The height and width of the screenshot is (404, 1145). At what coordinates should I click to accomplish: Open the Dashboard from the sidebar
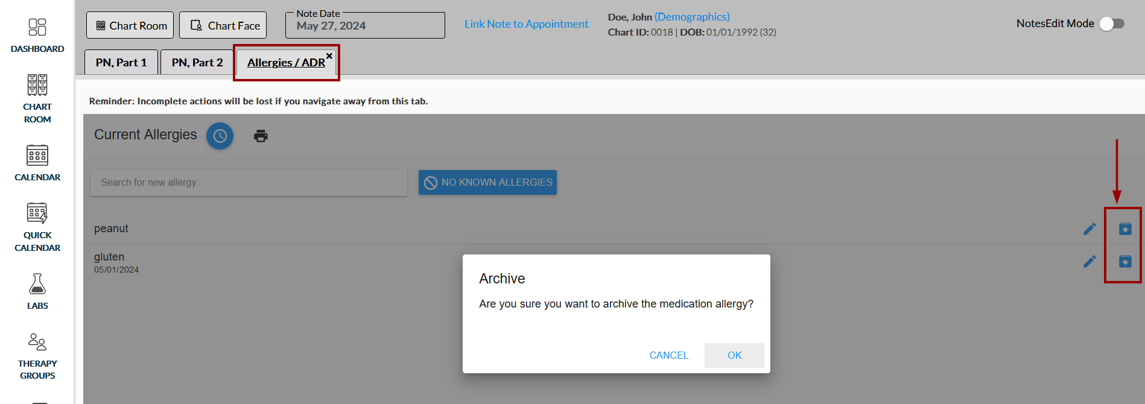click(x=37, y=35)
